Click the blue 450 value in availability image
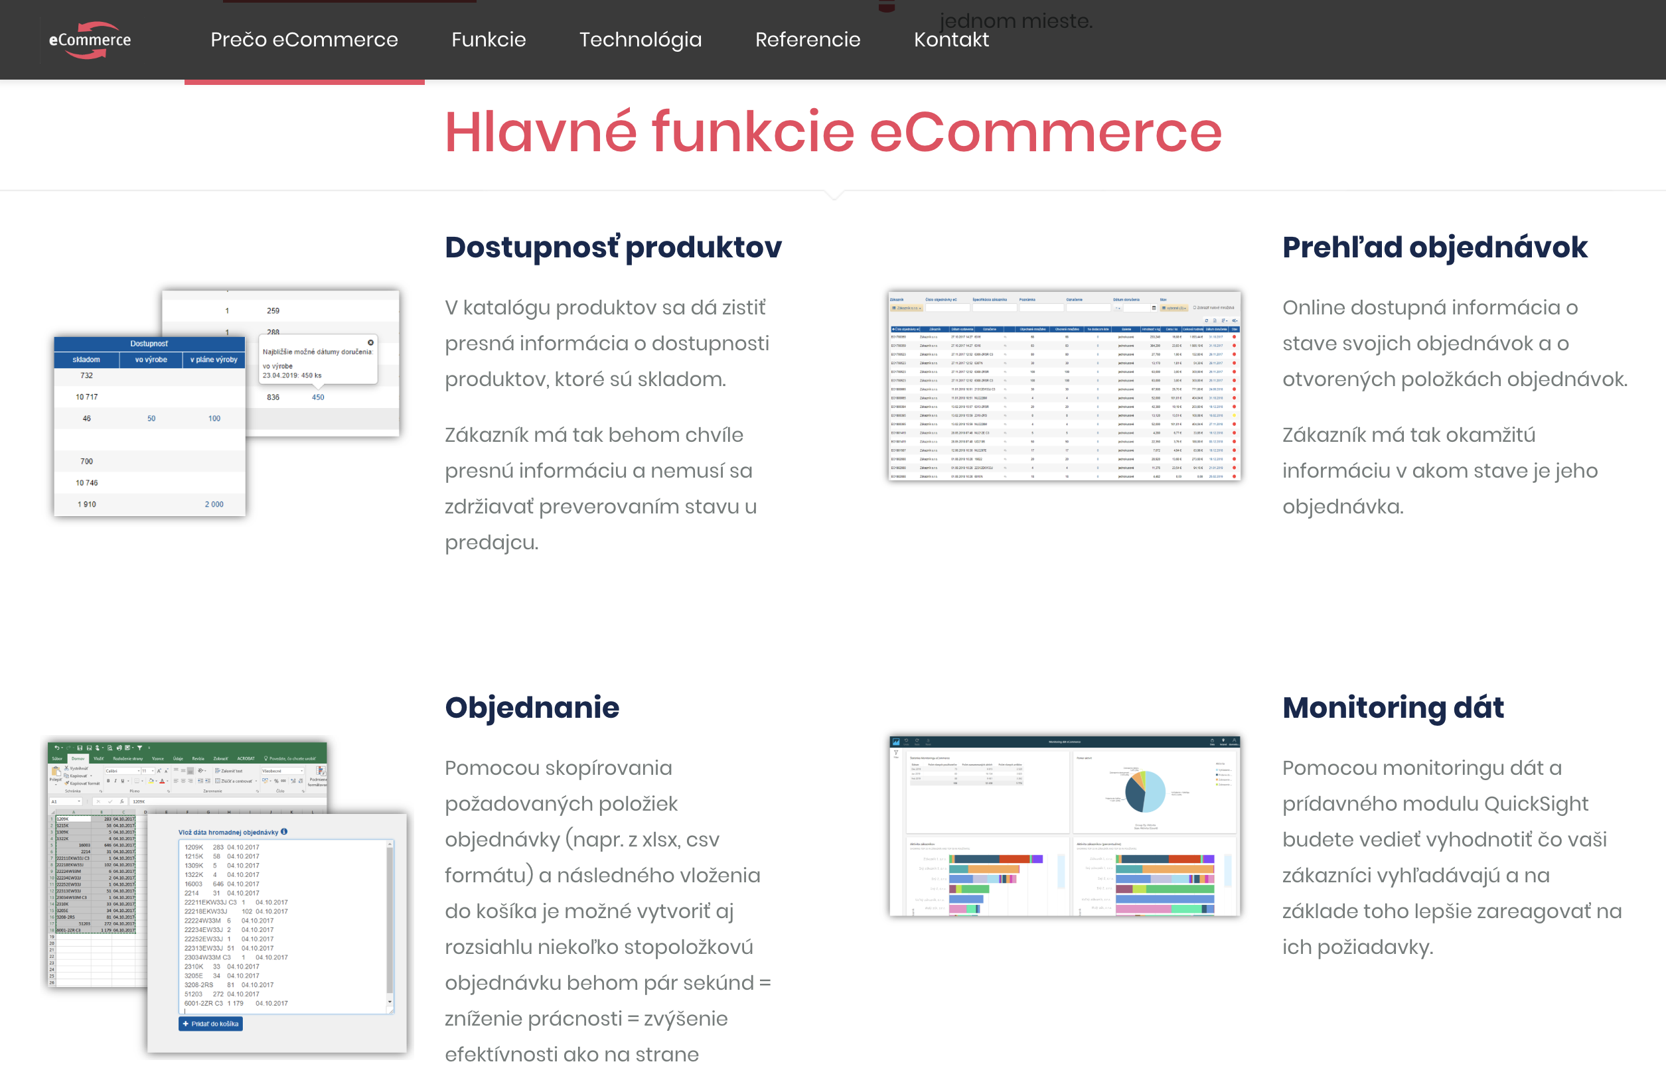The image size is (1666, 1076). coord(317,397)
